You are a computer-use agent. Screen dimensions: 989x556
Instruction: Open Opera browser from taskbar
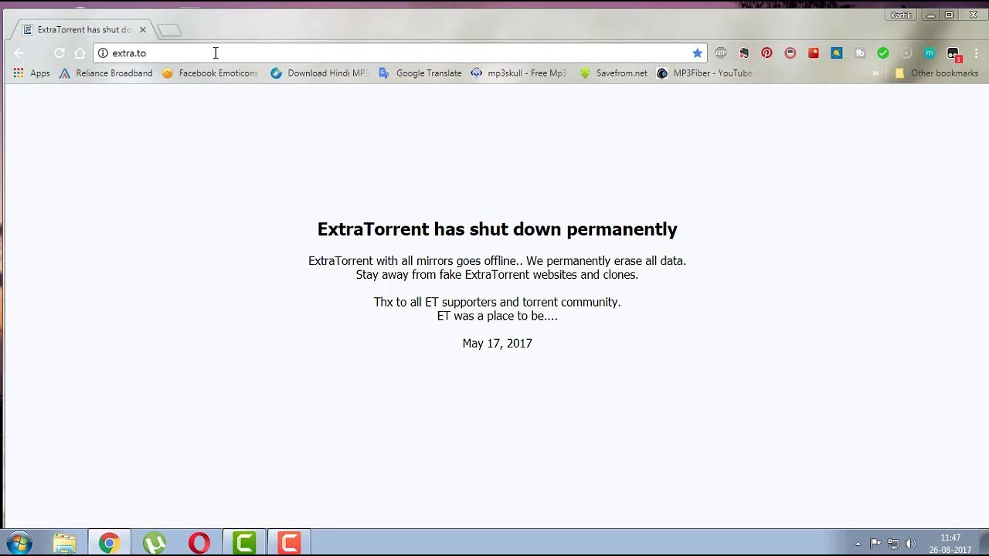(x=199, y=543)
